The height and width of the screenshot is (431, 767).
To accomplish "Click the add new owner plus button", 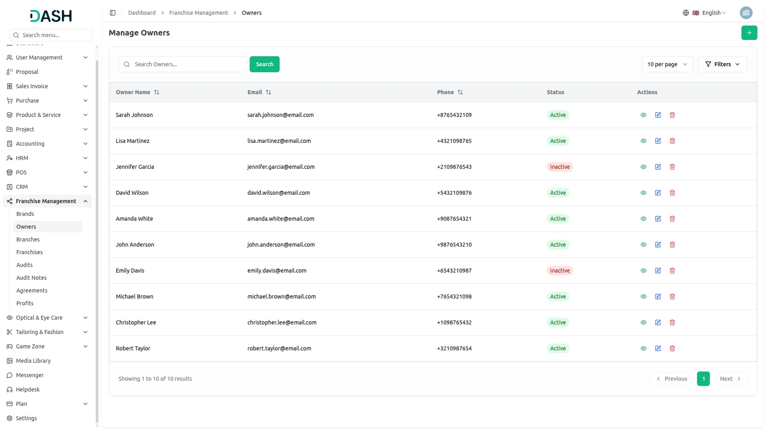I will pos(749,33).
